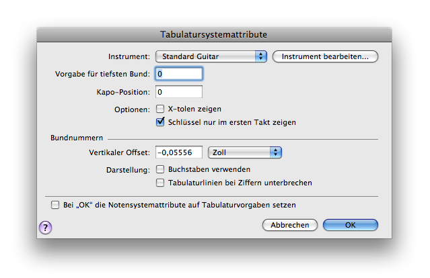Image resolution: width=430 pixels, height=278 pixels.
Task: Click the Zoll dropdown arrow indicator
Action: (275, 152)
